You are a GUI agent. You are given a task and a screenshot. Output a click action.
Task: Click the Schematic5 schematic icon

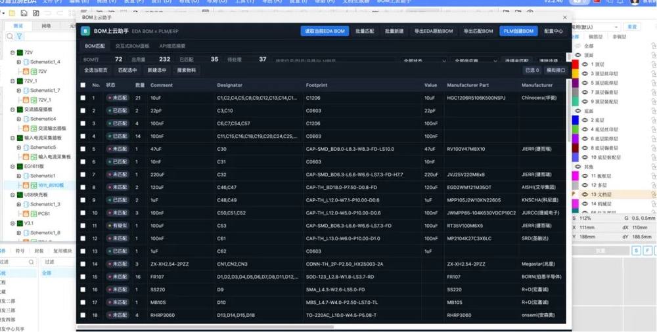pyautogui.click(x=26, y=148)
